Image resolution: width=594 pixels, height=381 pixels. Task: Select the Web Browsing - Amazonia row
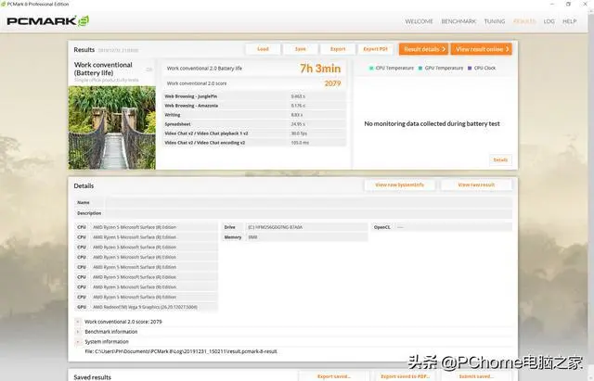click(255, 106)
